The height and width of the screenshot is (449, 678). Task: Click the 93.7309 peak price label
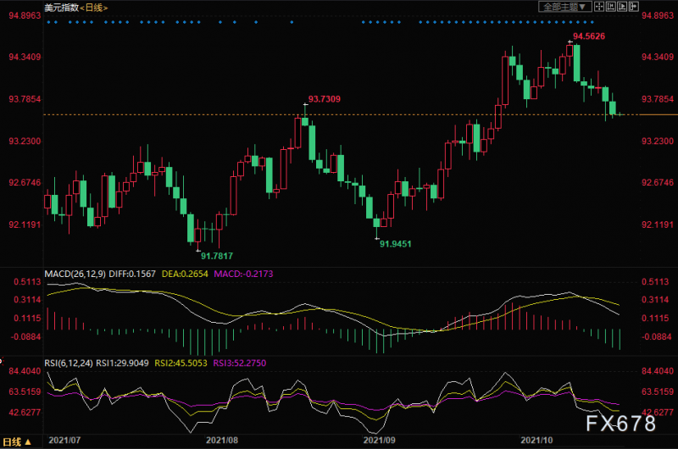tap(325, 99)
